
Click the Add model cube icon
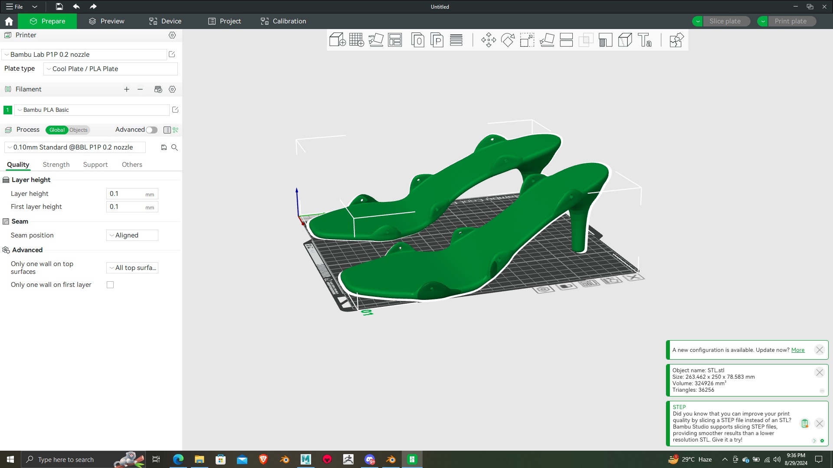337,40
